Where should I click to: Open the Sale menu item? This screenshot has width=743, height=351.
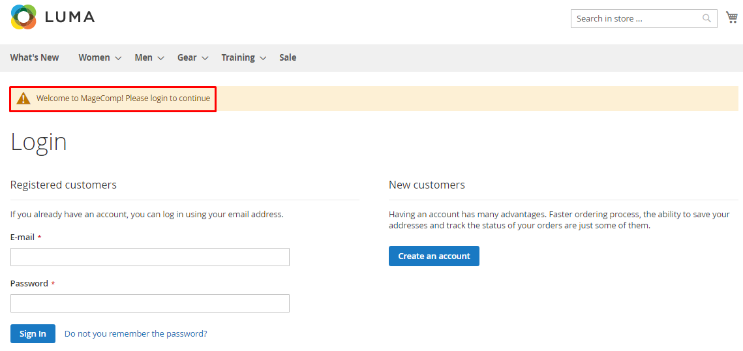[x=288, y=58]
